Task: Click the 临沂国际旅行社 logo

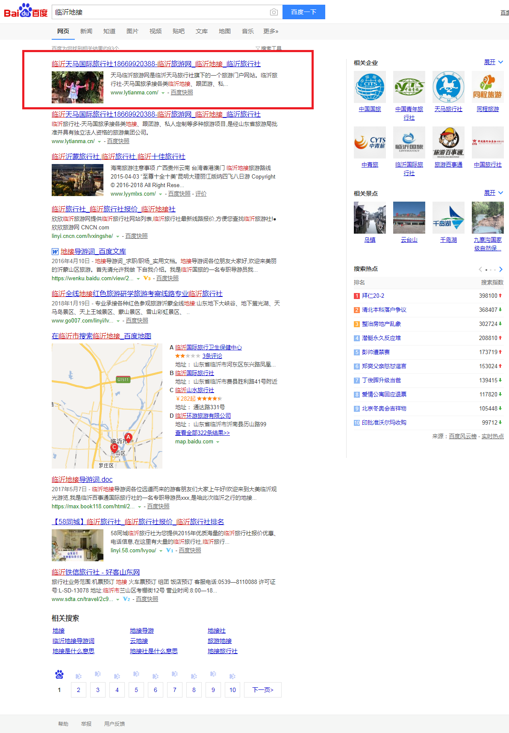Action: [x=409, y=142]
